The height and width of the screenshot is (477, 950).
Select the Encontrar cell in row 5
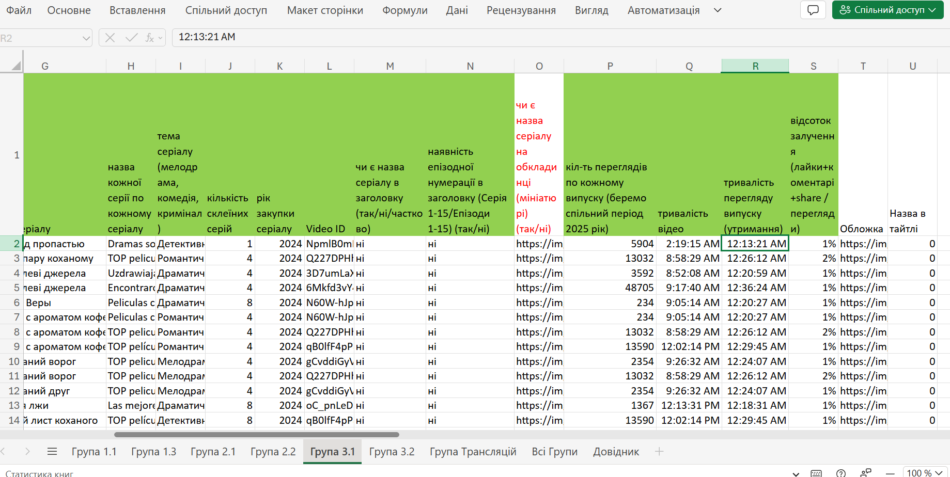pos(131,288)
